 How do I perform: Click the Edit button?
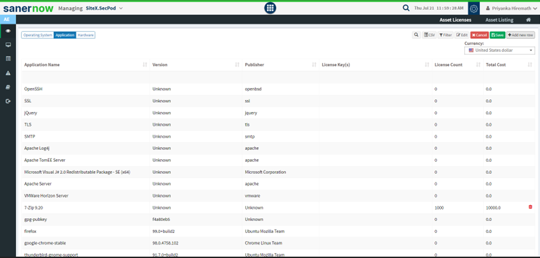462,35
